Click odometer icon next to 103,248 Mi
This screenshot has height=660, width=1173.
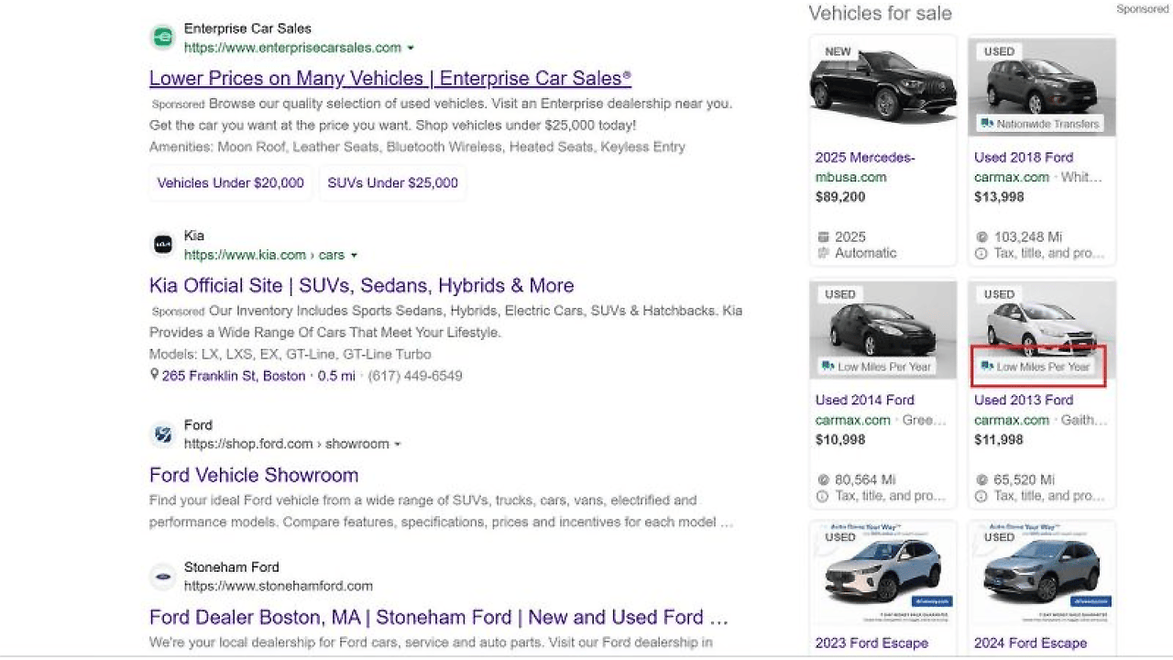981,237
